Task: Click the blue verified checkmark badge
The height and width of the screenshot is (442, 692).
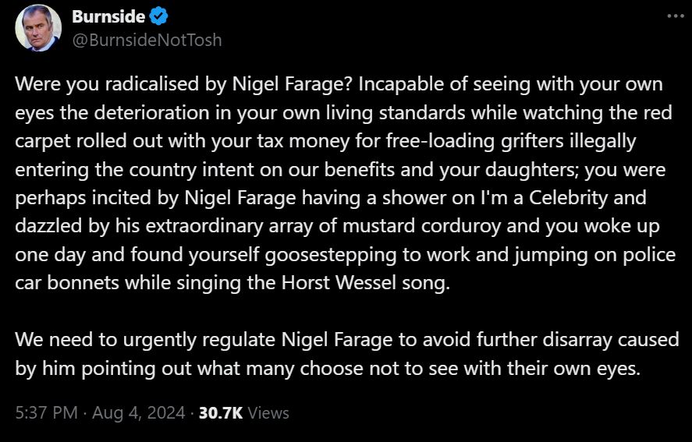Action: [158, 17]
